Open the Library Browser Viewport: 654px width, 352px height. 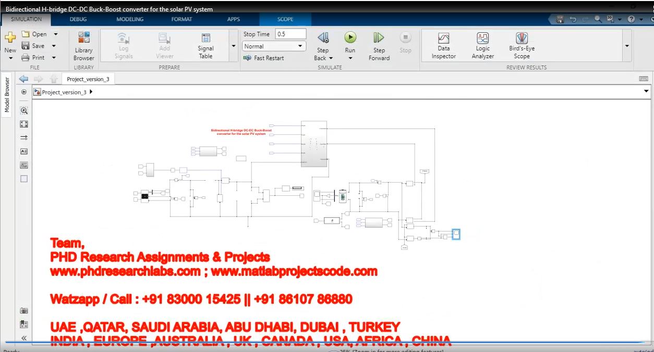tap(83, 46)
